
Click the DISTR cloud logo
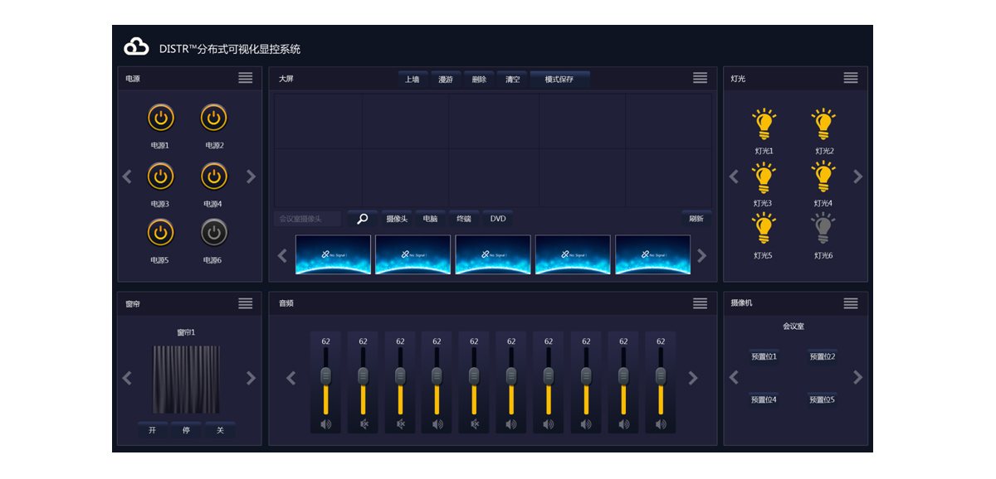coord(136,48)
